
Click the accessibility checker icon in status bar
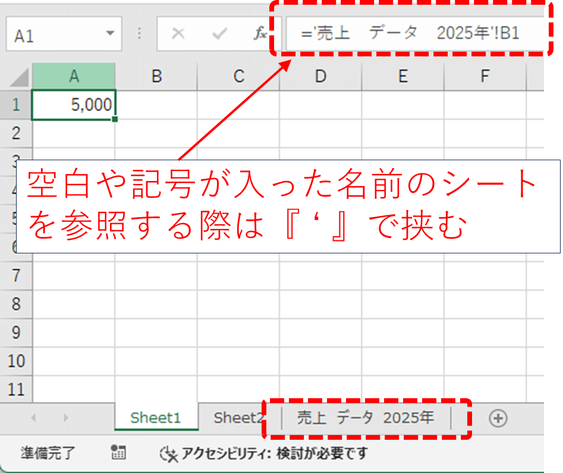coord(169,454)
